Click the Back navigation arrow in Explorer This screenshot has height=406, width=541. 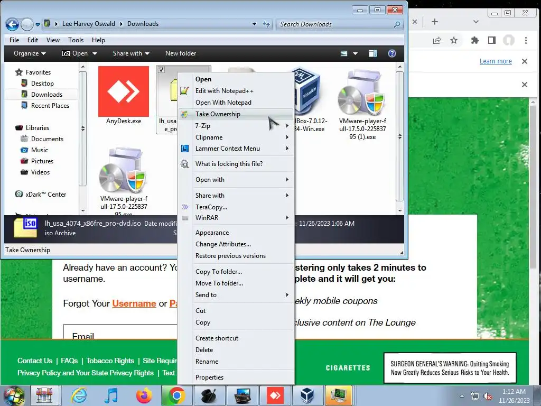13,24
